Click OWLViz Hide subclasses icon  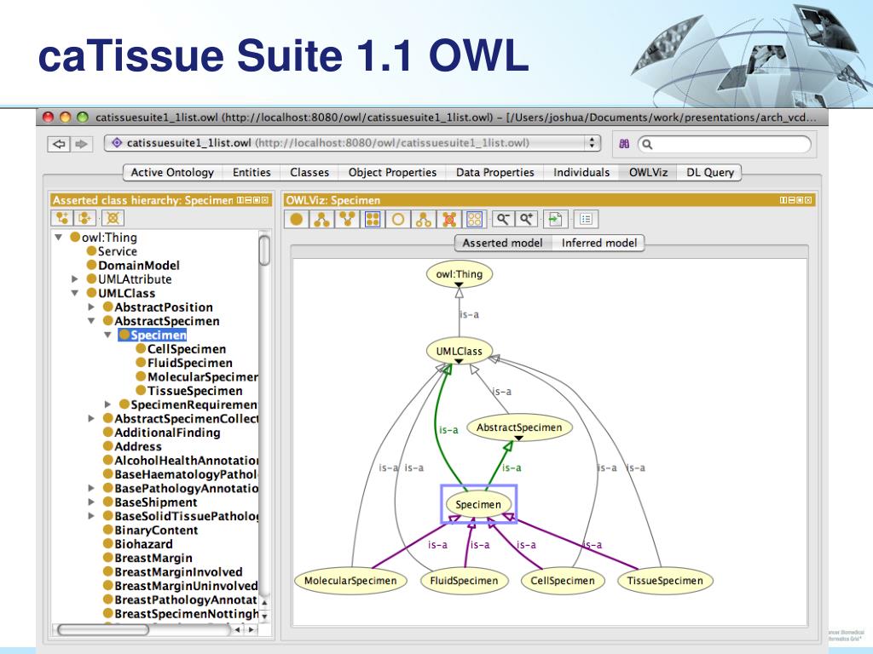pyautogui.click(x=424, y=219)
